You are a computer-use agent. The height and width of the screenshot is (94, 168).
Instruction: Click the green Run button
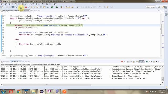[x=52, y=7]
